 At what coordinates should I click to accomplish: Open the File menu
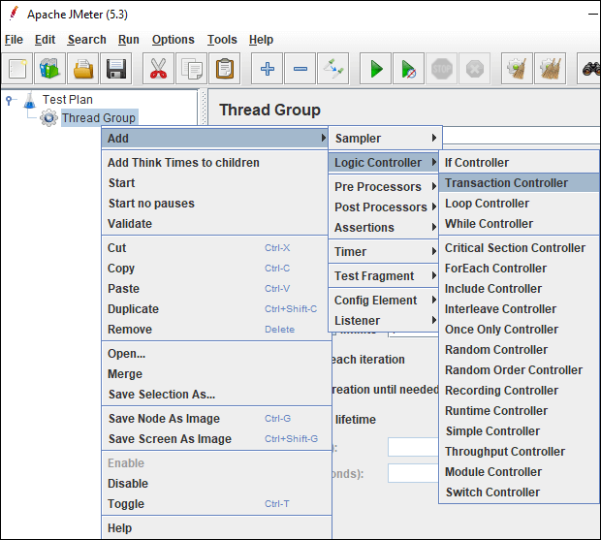click(x=14, y=40)
